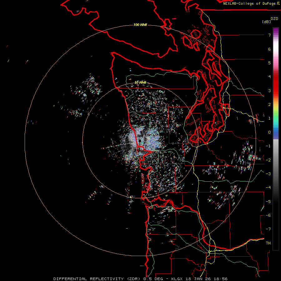Viewport: 281px width, 281px height.
Task: Click the -6 value on color scale
Action: tap(268, 215)
